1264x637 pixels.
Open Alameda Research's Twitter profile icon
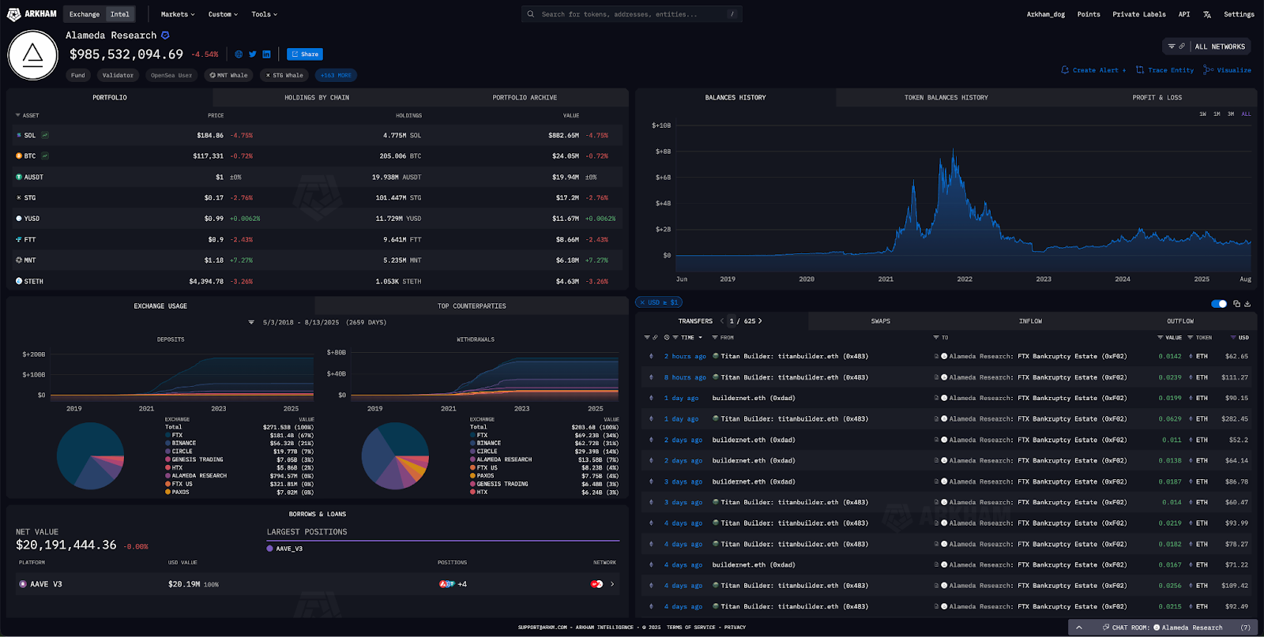pyautogui.click(x=253, y=54)
